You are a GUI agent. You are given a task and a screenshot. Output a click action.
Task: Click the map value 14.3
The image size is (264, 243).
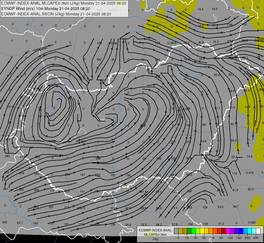pyautogui.click(x=200, y=9)
